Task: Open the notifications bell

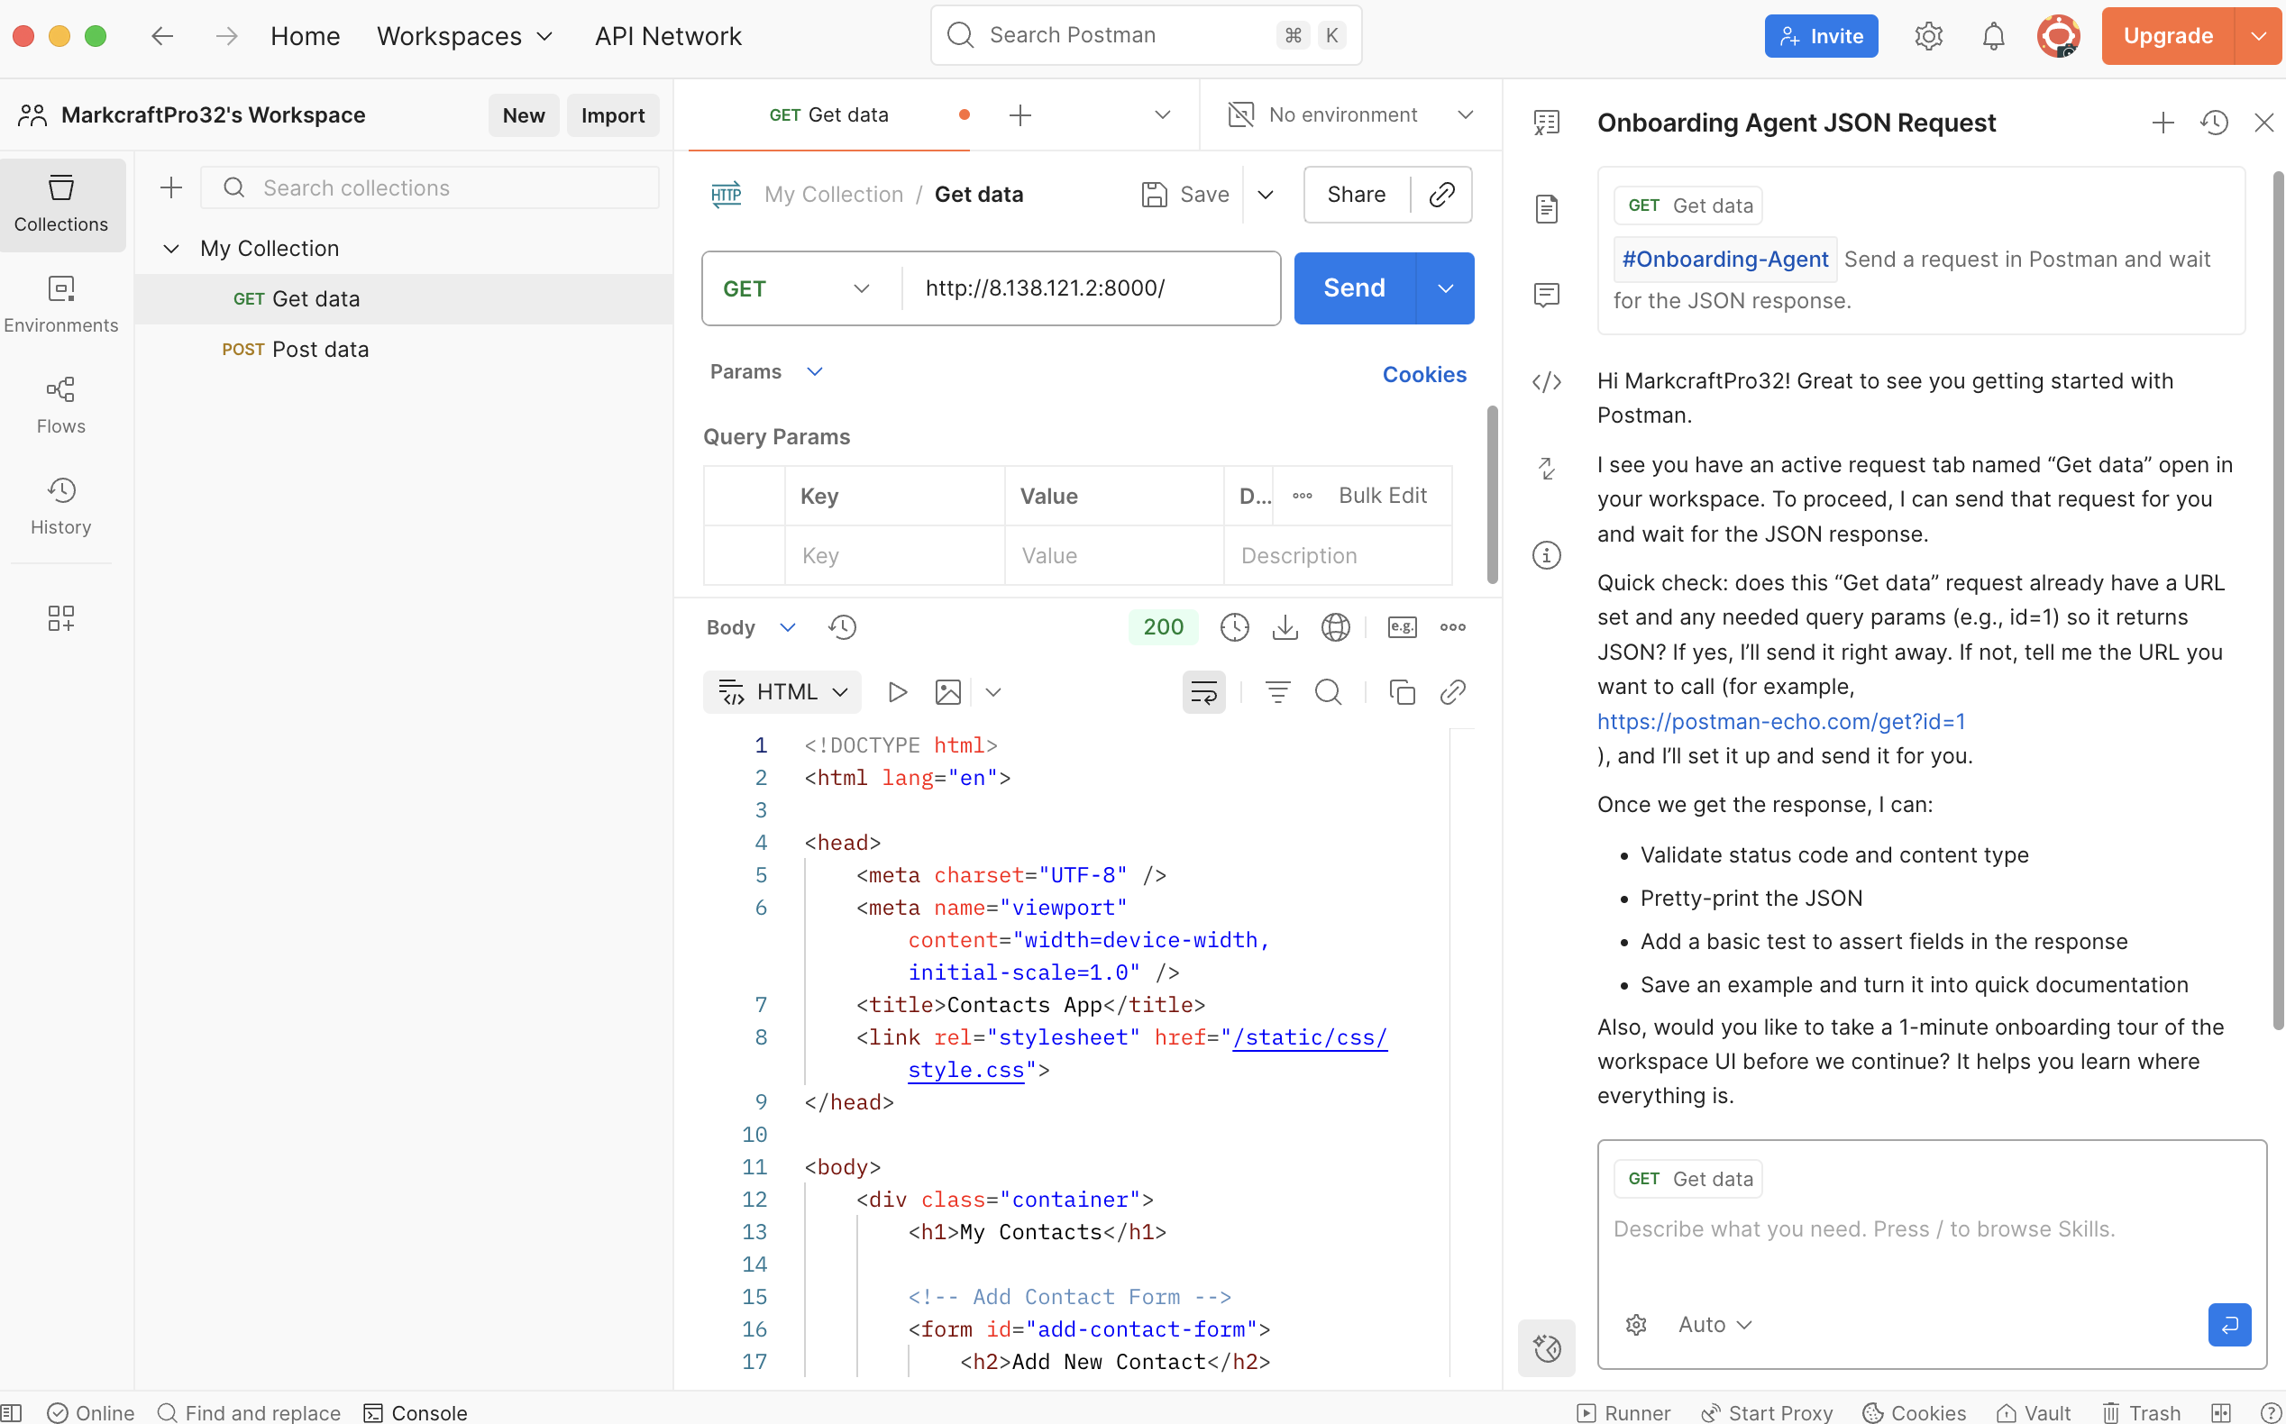Action: (x=1993, y=36)
